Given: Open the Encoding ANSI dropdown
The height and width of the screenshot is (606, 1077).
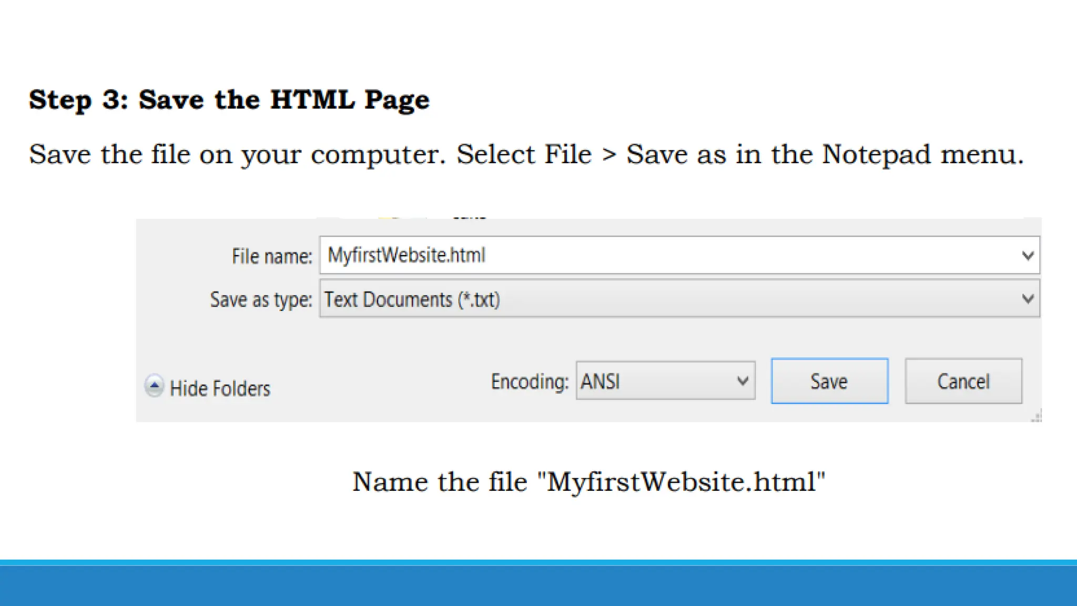Looking at the screenshot, I should 665,380.
